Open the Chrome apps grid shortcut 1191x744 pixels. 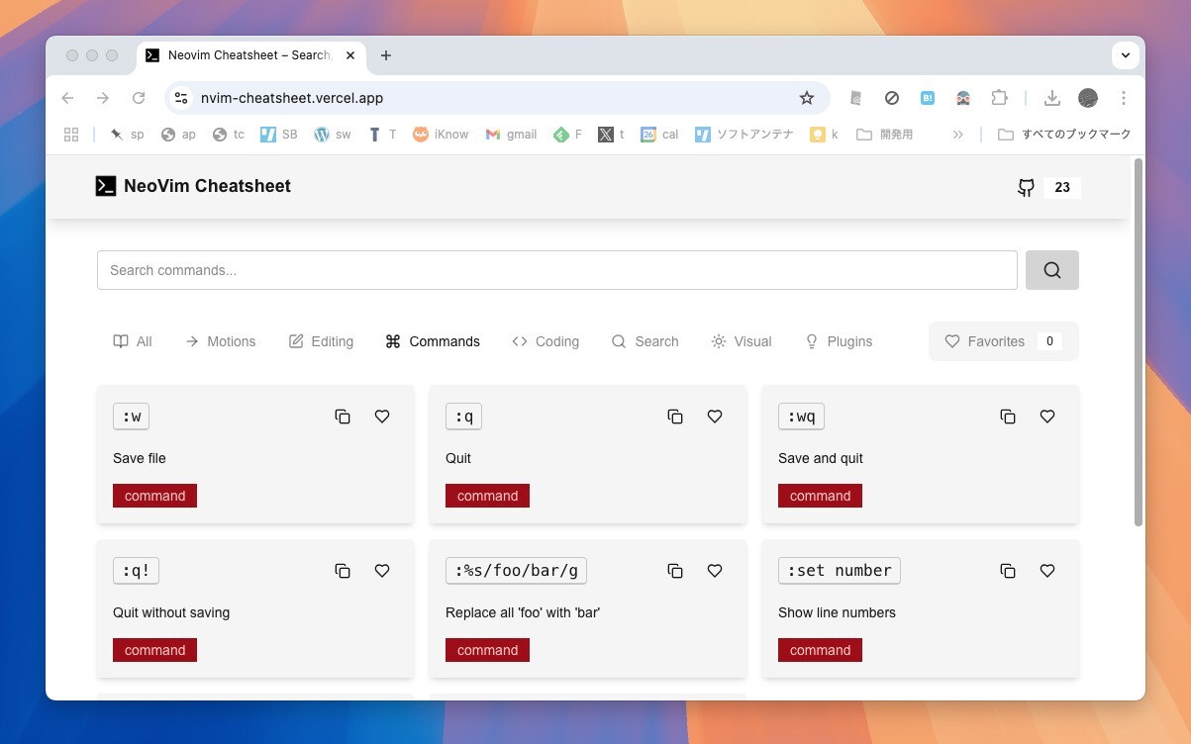pos(71,135)
